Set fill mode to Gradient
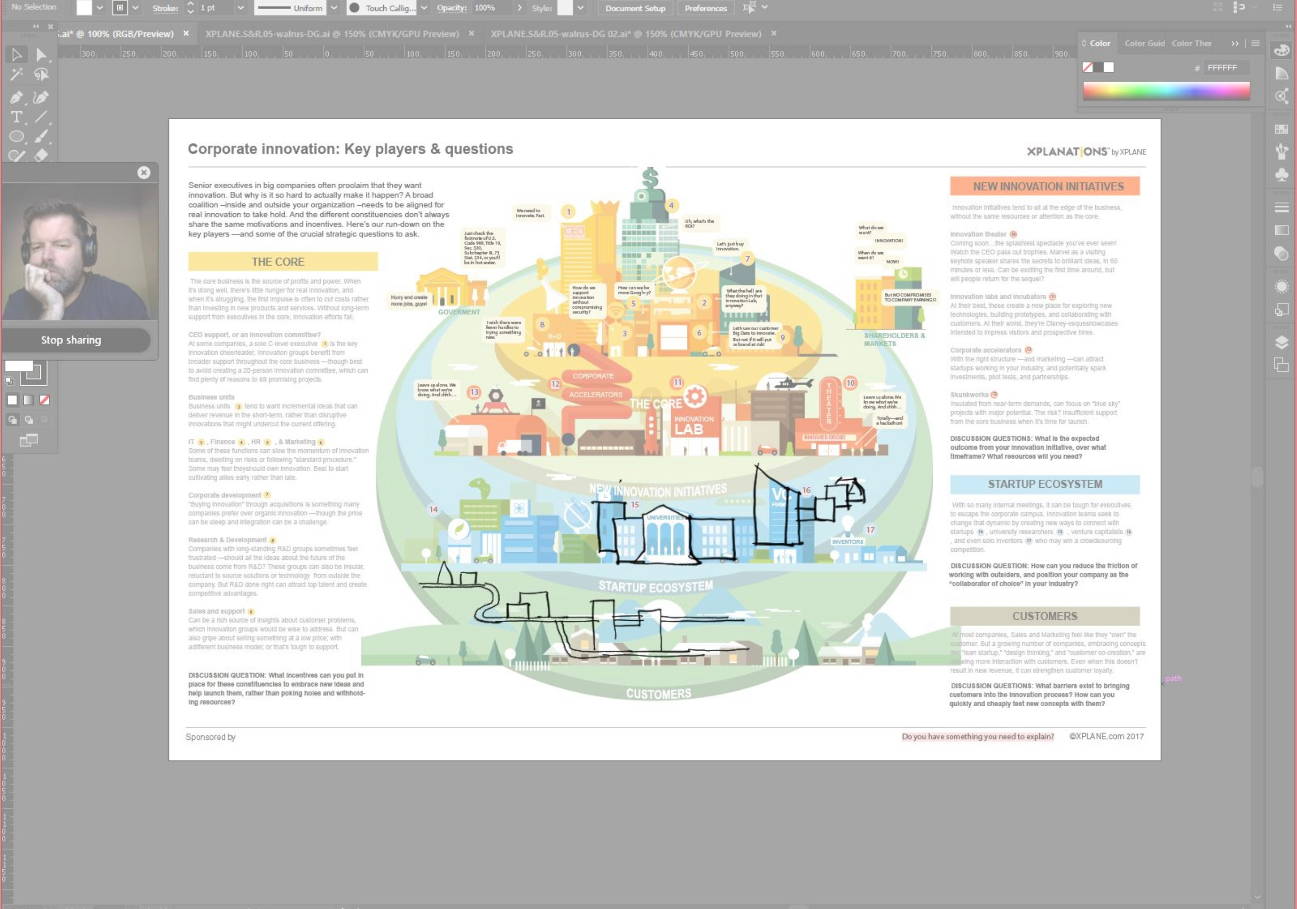1297x909 pixels. pos(28,400)
